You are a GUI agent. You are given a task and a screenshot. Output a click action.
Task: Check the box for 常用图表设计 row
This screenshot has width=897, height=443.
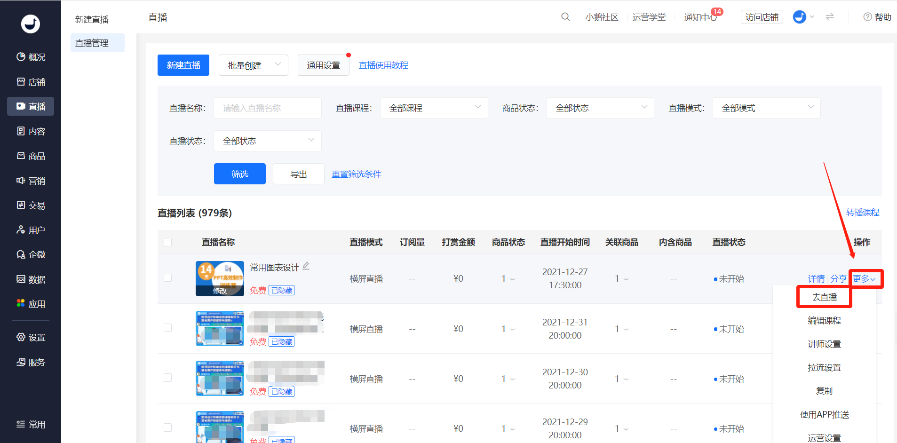[167, 278]
